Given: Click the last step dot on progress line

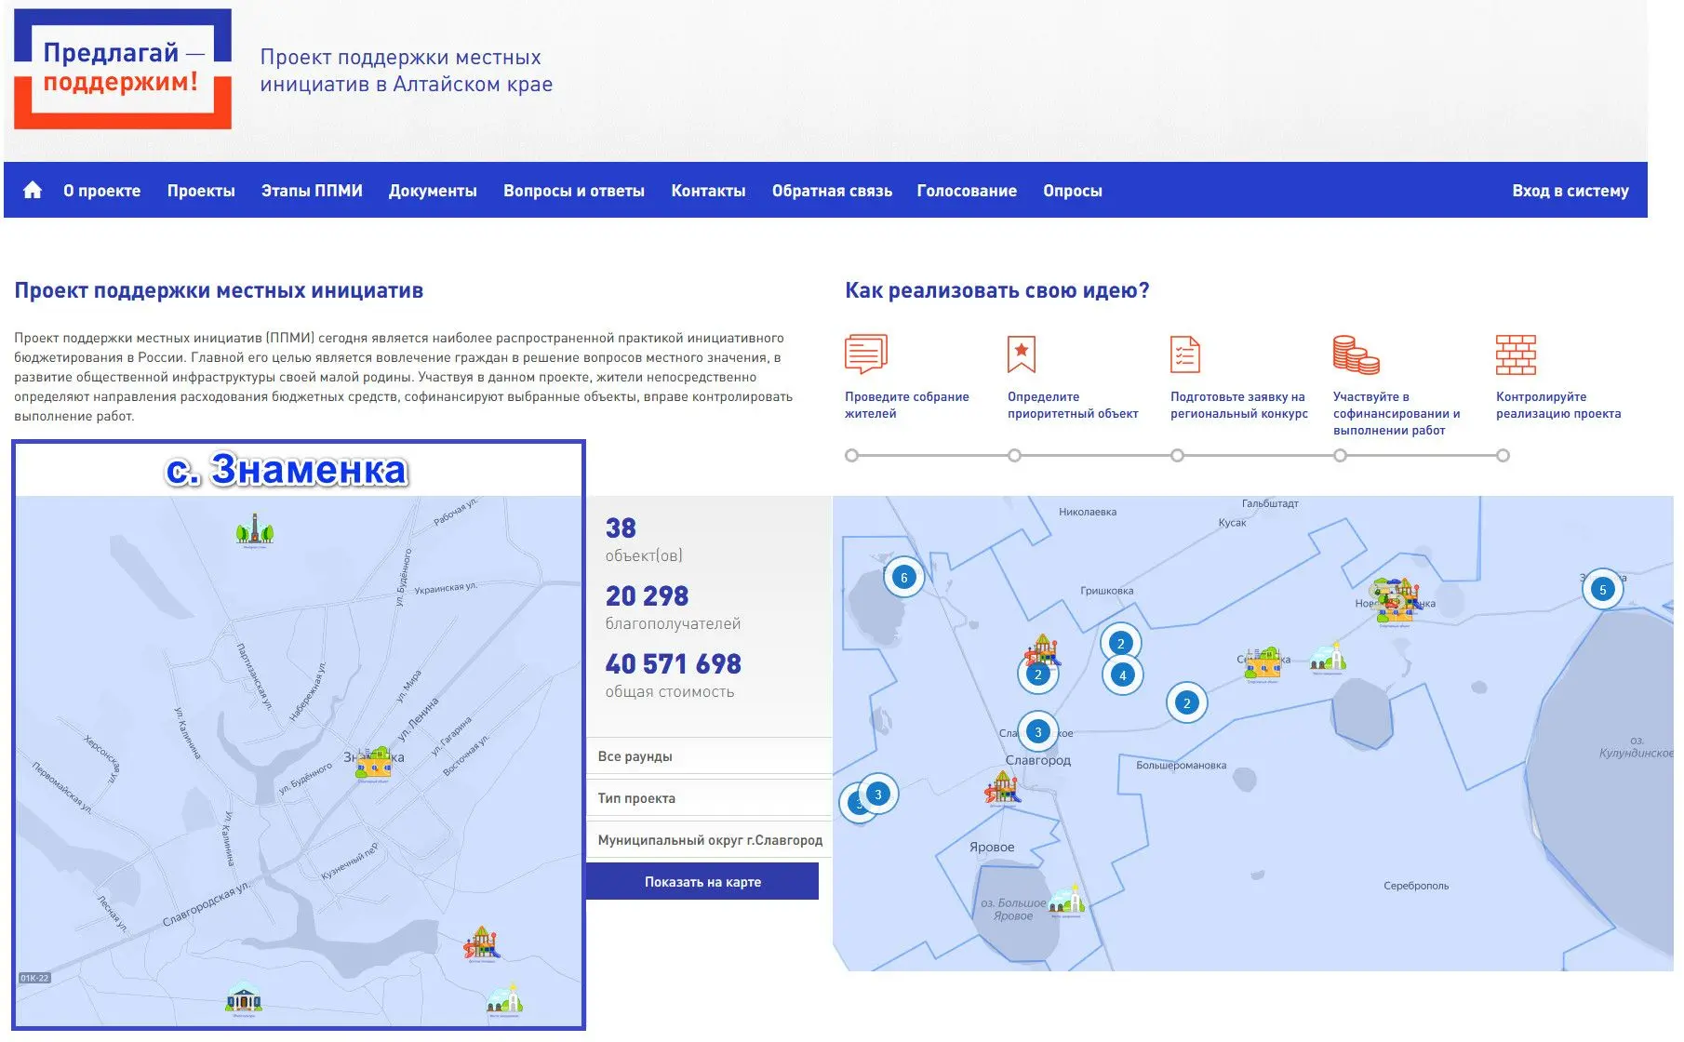Looking at the screenshot, I should 1503,455.
